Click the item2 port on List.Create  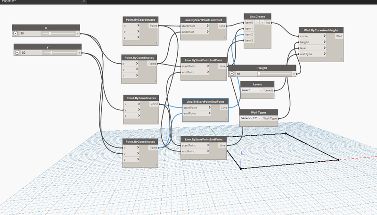click(x=249, y=34)
